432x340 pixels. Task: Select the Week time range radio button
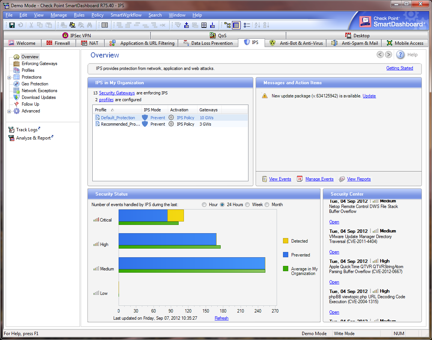click(x=247, y=205)
